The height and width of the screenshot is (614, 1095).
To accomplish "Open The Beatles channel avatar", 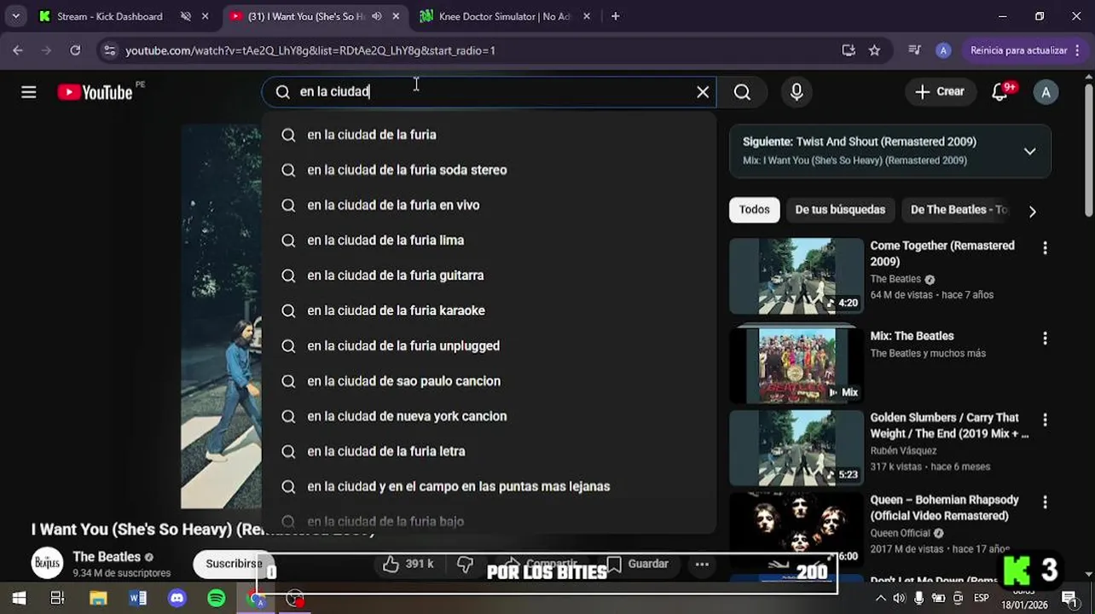I will [x=48, y=563].
